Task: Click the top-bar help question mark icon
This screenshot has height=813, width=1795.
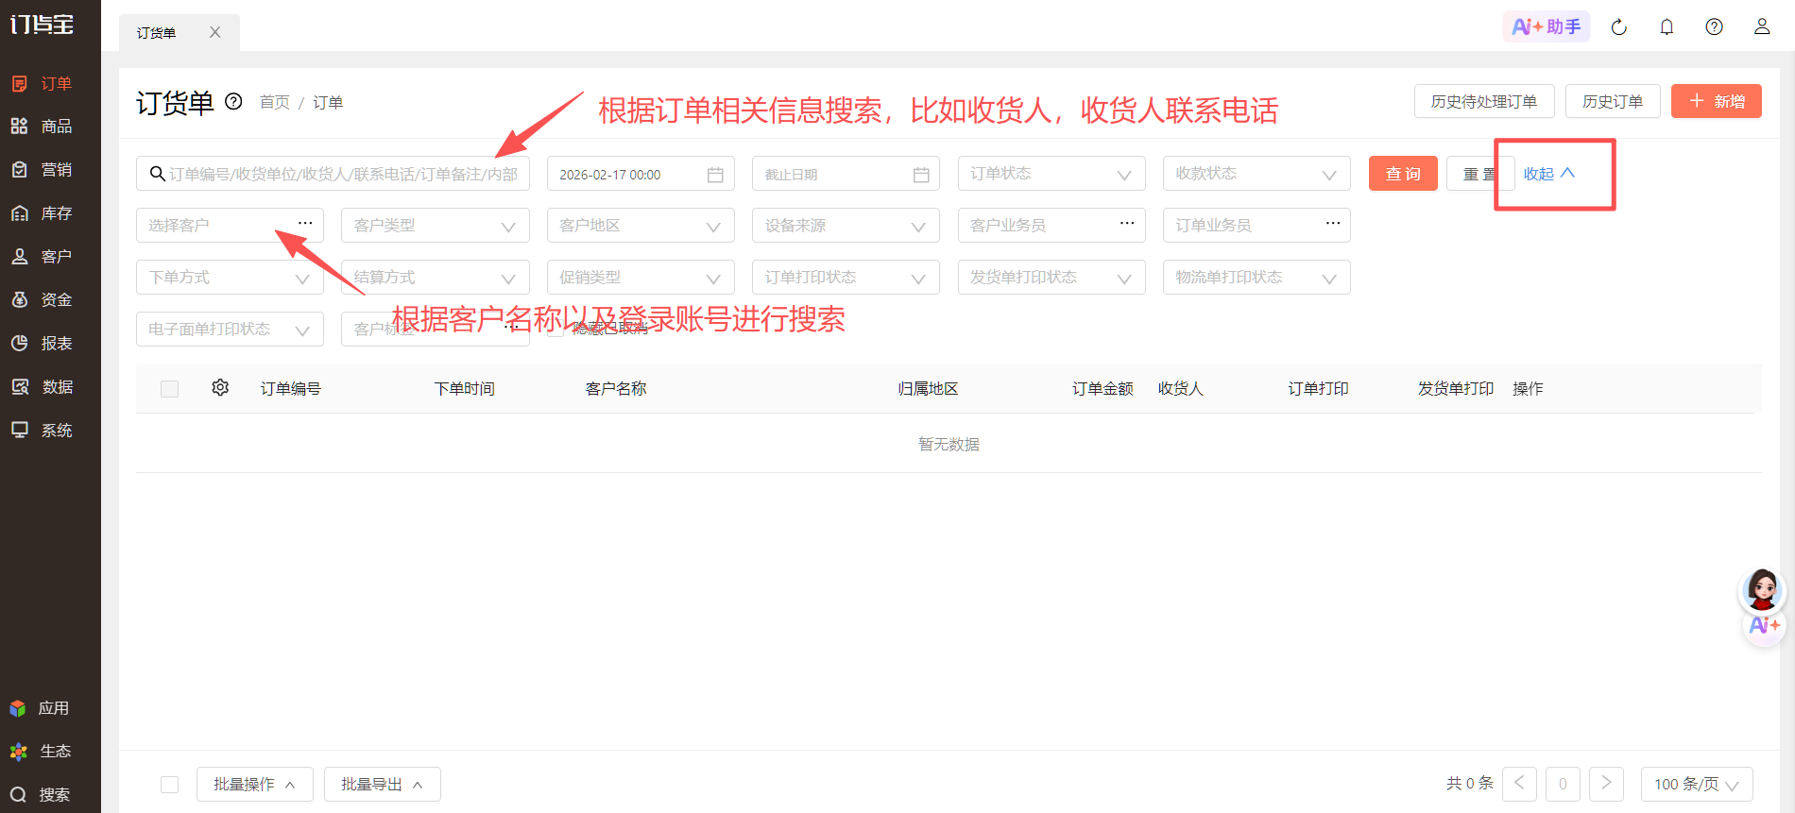Action: 1714,27
